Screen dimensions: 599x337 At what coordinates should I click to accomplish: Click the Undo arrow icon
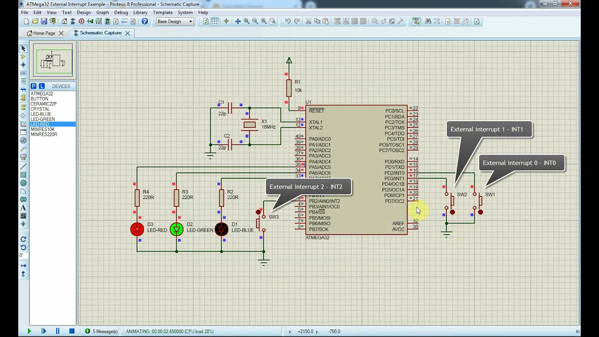[288, 22]
